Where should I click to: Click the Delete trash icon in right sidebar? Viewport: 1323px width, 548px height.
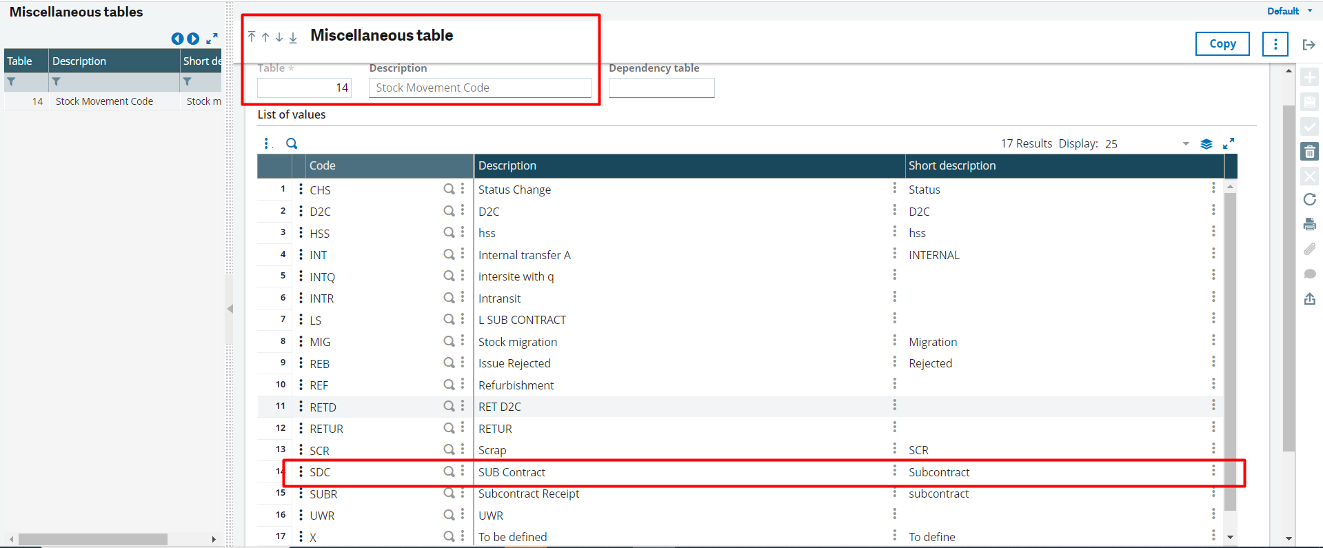[x=1309, y=152]
